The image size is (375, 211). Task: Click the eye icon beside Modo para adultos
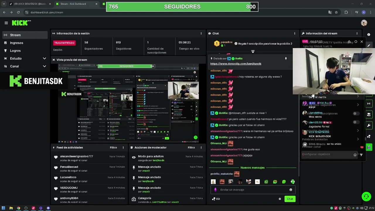coord(134,157)
